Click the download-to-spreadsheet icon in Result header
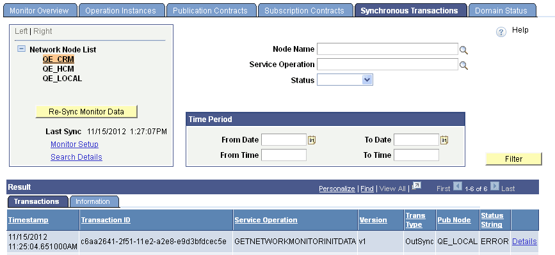Image resolution: width=555 pixels, height=255 pixels. (x=417, y=186)
